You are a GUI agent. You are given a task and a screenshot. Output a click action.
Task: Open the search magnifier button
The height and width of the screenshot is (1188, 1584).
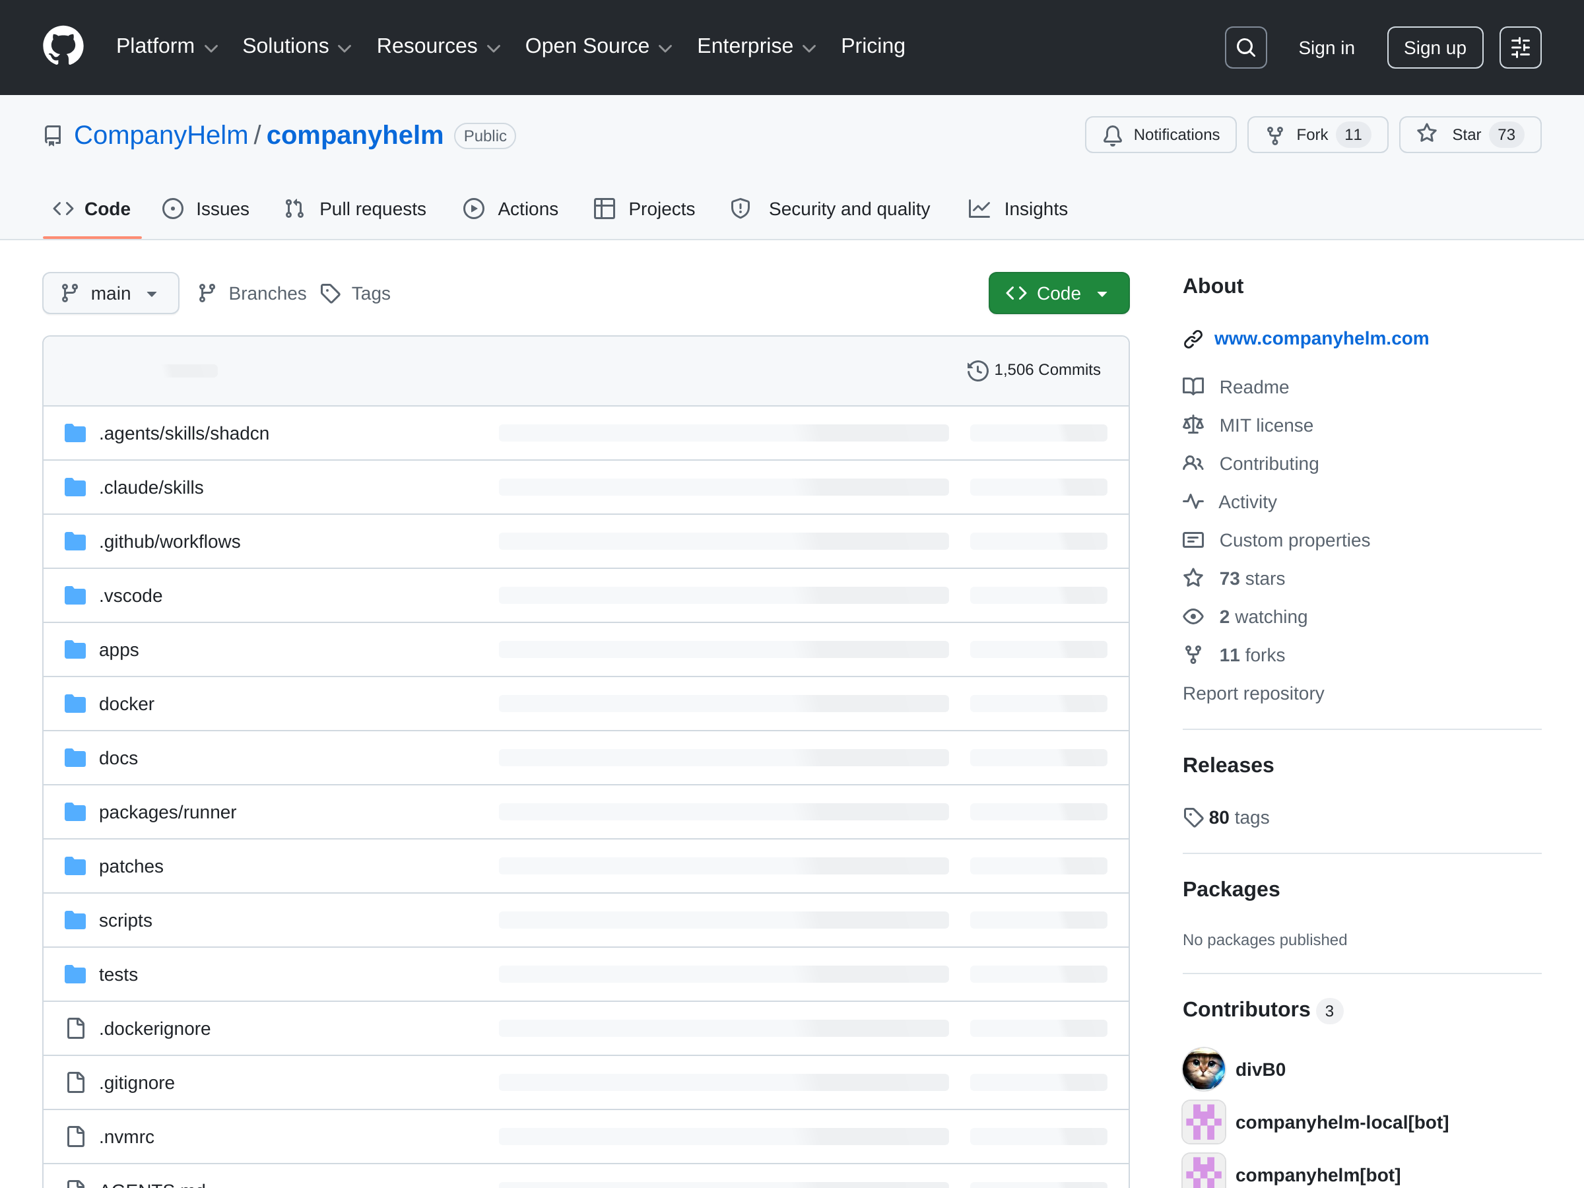pyautogui.click(x=1245, y=48)
